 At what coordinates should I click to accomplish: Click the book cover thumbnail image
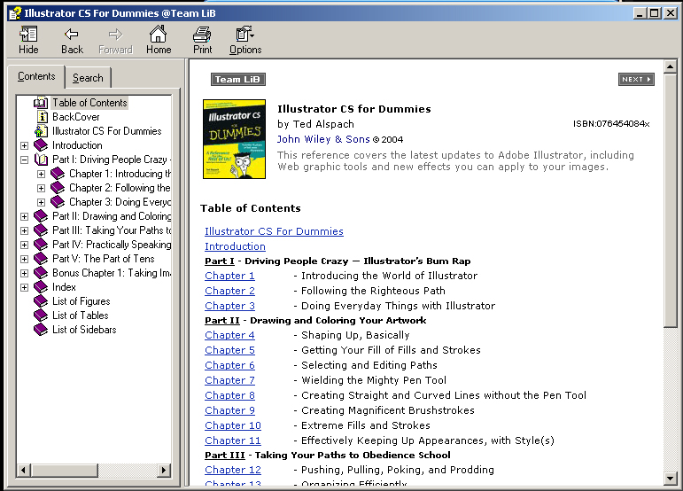pos(235,139)
